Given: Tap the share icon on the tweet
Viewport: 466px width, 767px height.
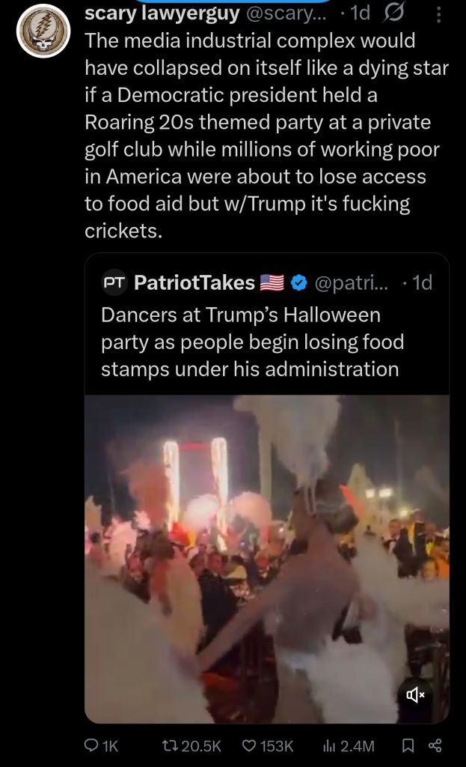Looking at the screenshot, I should pyautogui.click(x=435, y=745).
